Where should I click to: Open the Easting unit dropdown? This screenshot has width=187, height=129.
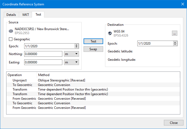(x=71, y=62)
